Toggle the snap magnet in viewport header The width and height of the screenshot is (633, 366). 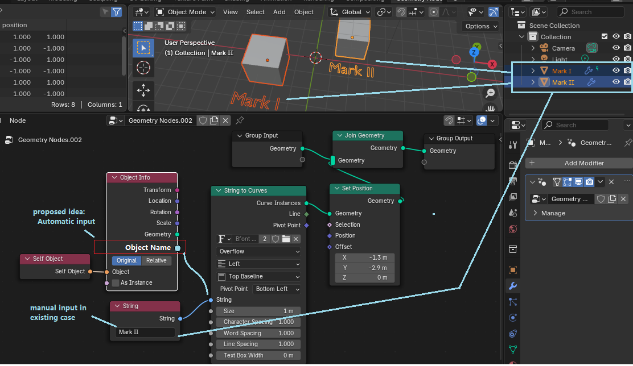tap(401, 12)
